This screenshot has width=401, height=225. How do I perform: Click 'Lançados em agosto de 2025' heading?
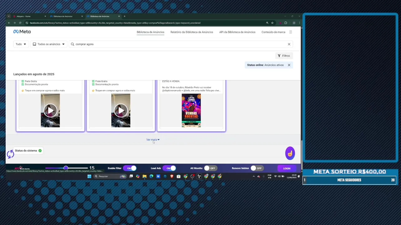pos(34,74)
